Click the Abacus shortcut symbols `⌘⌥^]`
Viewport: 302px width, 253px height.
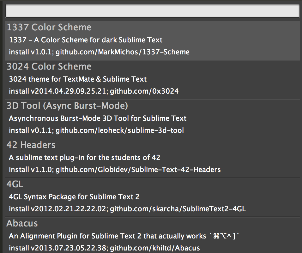(224, 236)
